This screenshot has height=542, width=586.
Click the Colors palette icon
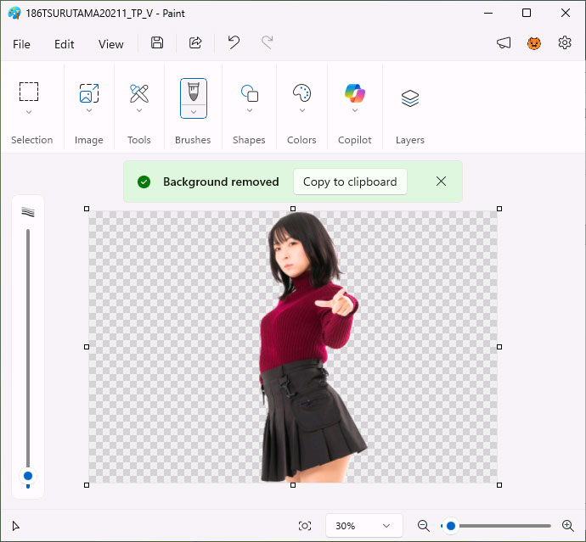[302, 93]
